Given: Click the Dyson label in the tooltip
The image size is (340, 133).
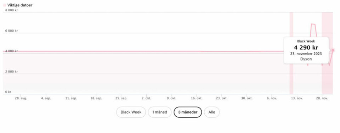Looking at the screenshot, I should coord(306,59).
